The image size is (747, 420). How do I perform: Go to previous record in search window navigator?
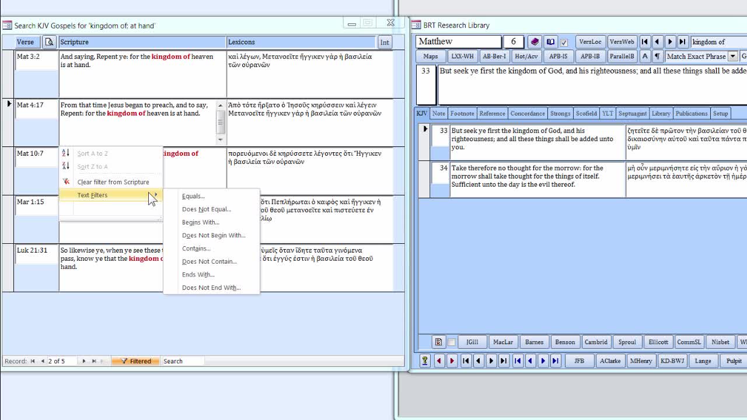pos(43,361)
